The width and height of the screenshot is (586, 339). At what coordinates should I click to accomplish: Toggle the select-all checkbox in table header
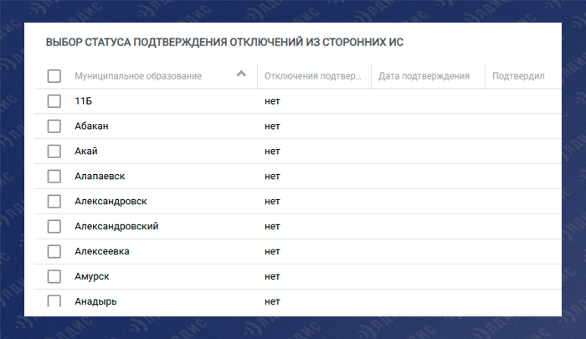point(54,76)
